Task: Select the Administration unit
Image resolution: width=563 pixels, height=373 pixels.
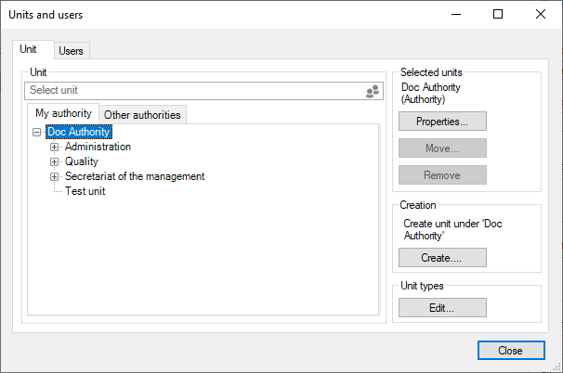Action: click(98, 148)
